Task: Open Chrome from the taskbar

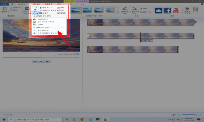Action: tap(82, 120)
